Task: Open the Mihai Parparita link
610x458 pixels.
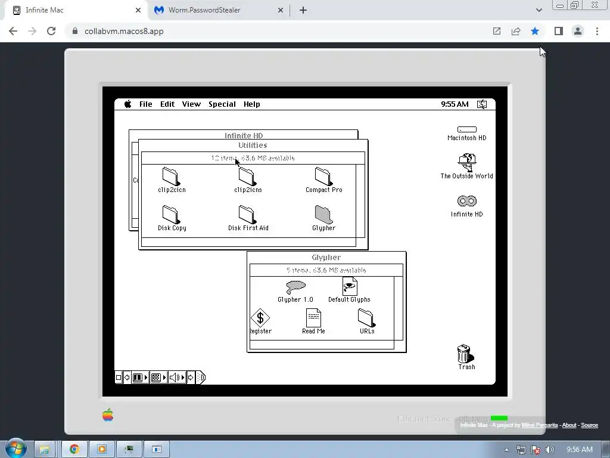Action: tap(539, 425)
